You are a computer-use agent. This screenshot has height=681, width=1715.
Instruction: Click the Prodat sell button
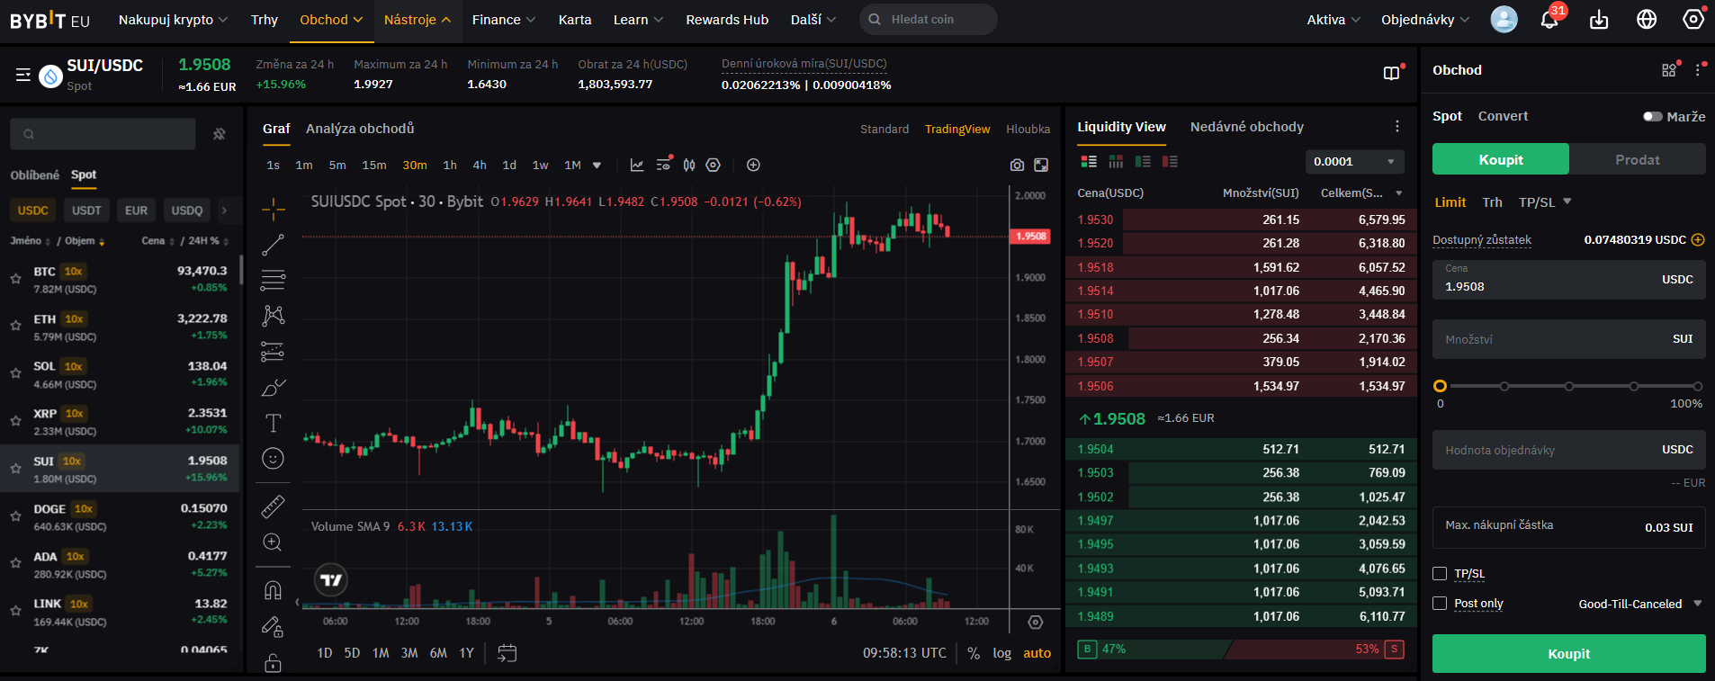1637,159
